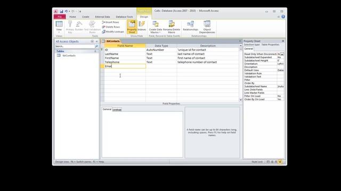Switch to the Database Tools tab
This screenshot has width=341, height=191.
[124, 16]
